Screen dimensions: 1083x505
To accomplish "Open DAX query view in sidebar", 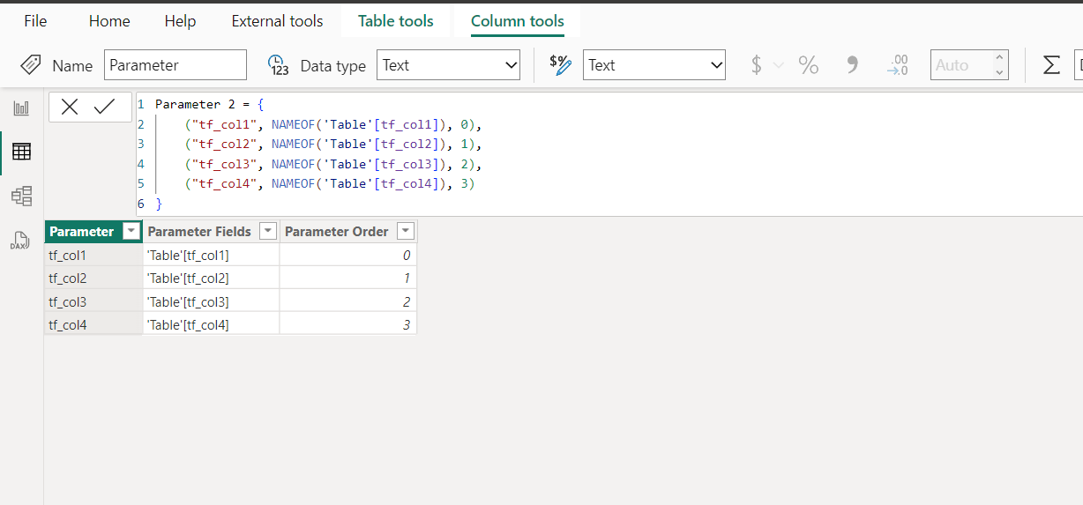I will tap(21, 240).
